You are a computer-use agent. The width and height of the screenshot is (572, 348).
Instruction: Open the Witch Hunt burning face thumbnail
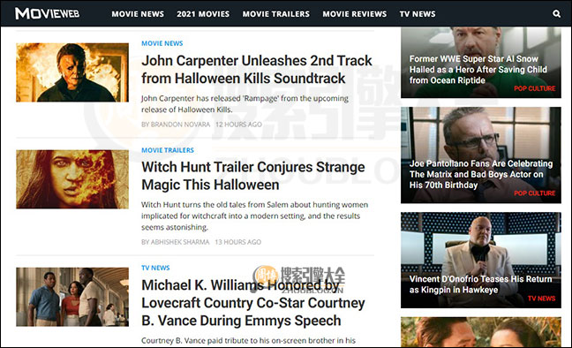pyautogui.click(x=72, y=179)
